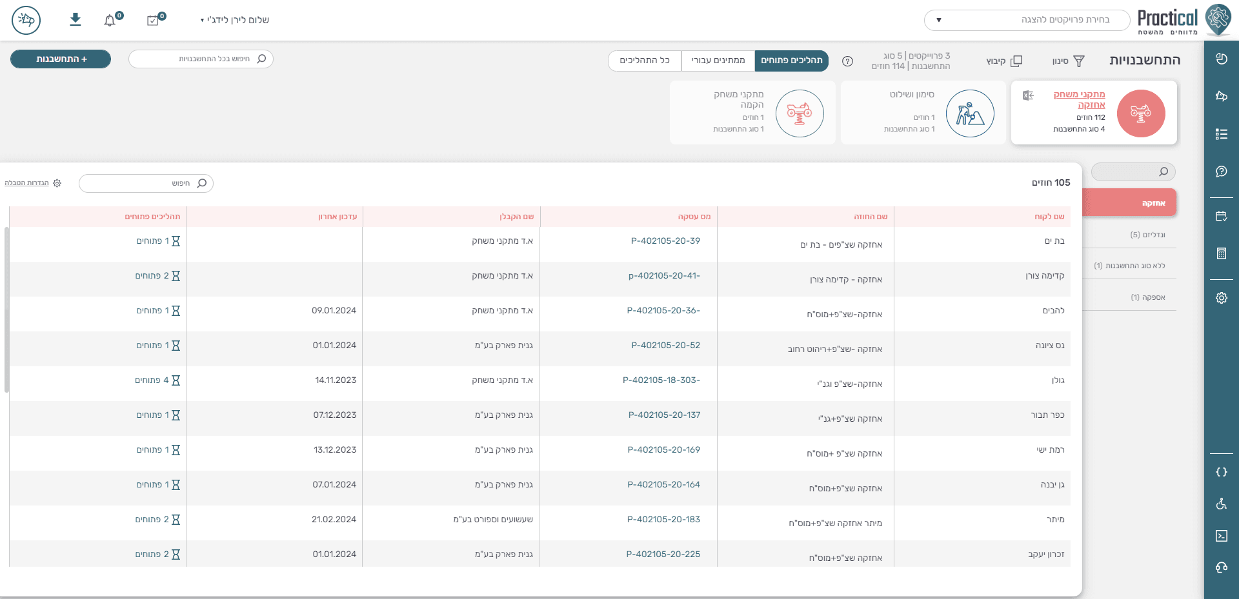Select the מתקני משחק הקמה card icon

coord(800,113)
